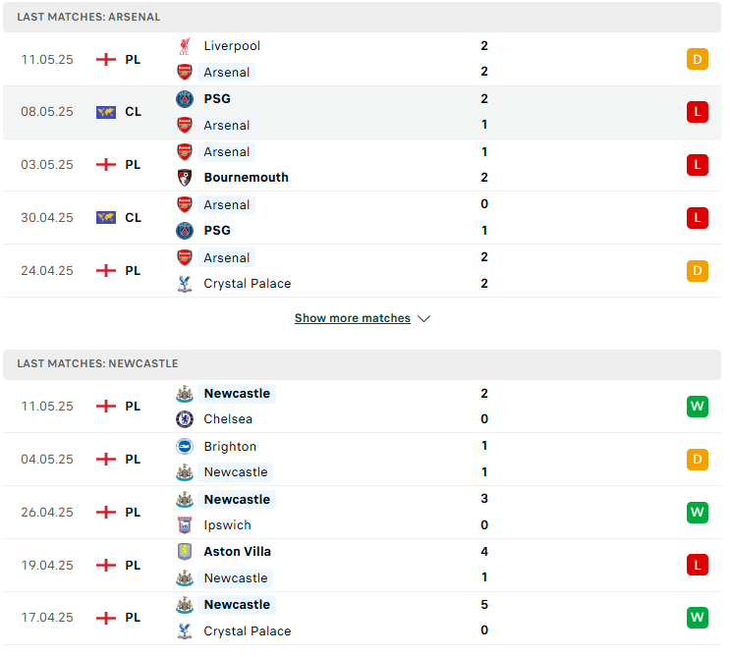Click the loss badge for Aston Villa match

(x=698, y=566)
